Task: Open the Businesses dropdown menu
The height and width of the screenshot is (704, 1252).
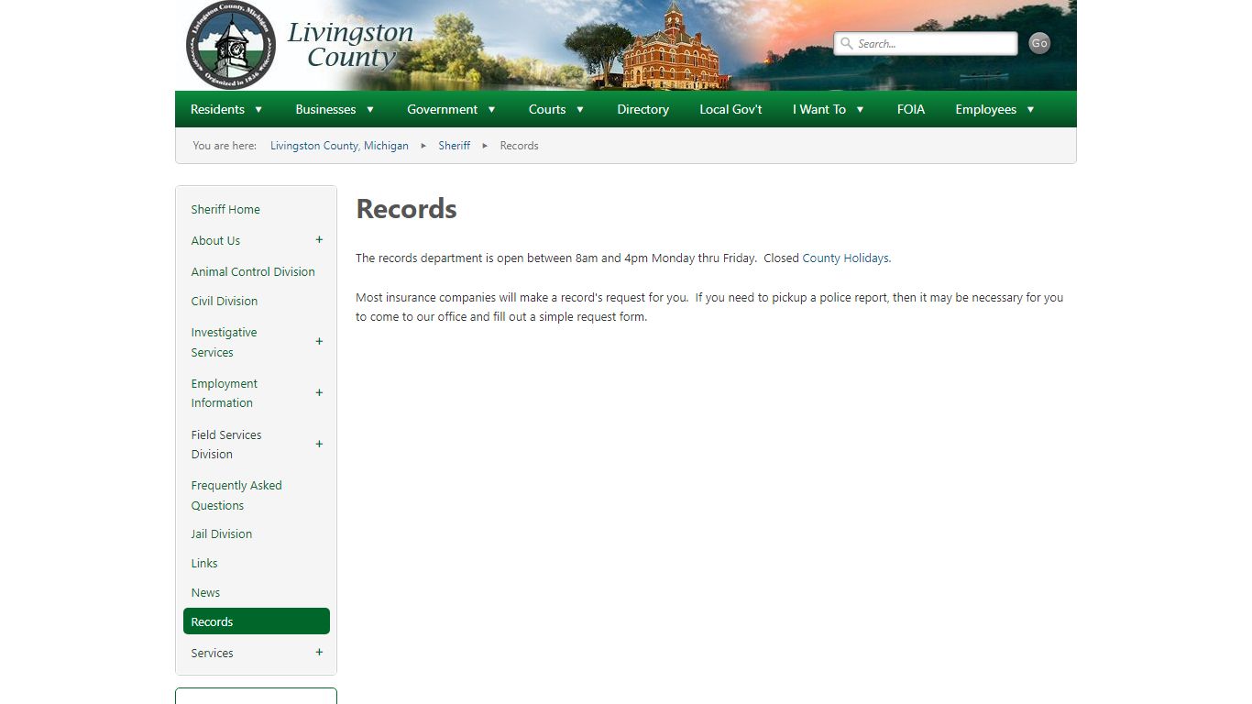Action: [335, 109]
